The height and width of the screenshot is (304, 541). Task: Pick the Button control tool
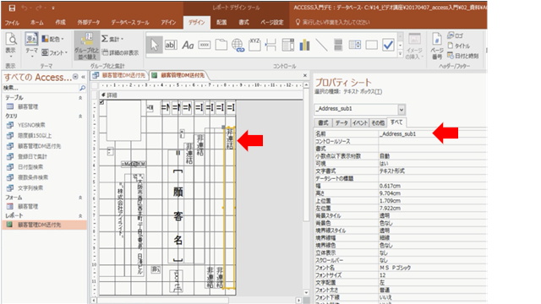click(x=205, y=45)
